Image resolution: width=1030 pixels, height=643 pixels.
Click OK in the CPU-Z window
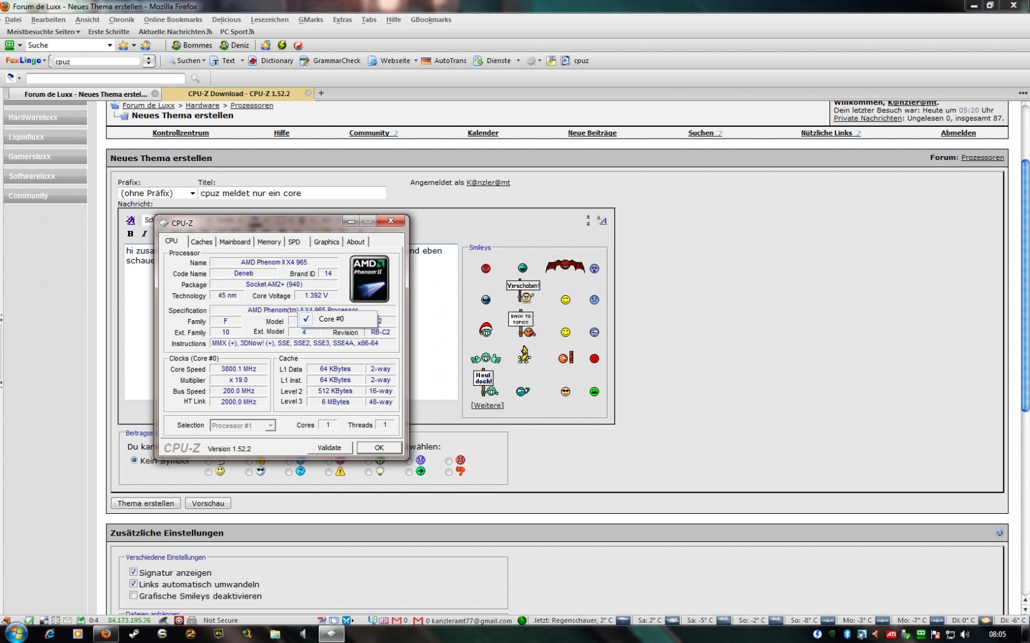click(379, 448)
